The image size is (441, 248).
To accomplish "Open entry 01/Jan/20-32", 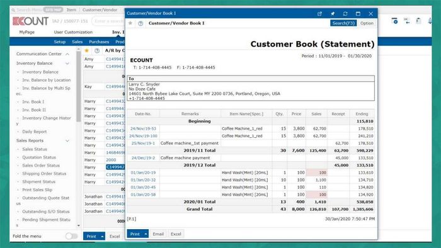I will click(143, 180).
